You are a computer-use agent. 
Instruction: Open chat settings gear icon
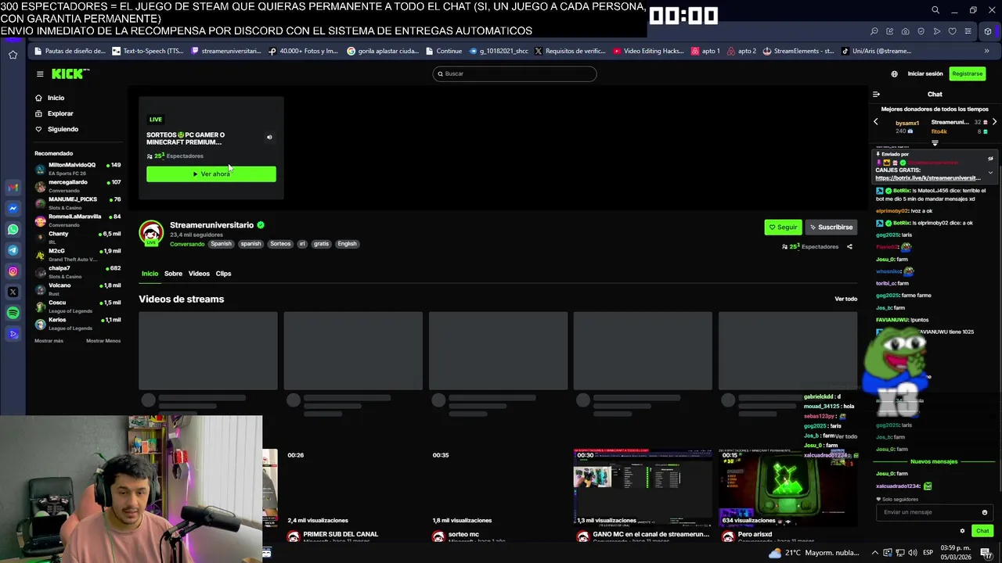[963, 531]
